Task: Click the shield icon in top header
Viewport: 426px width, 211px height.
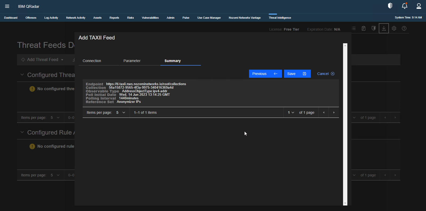Action: (390, 6)
